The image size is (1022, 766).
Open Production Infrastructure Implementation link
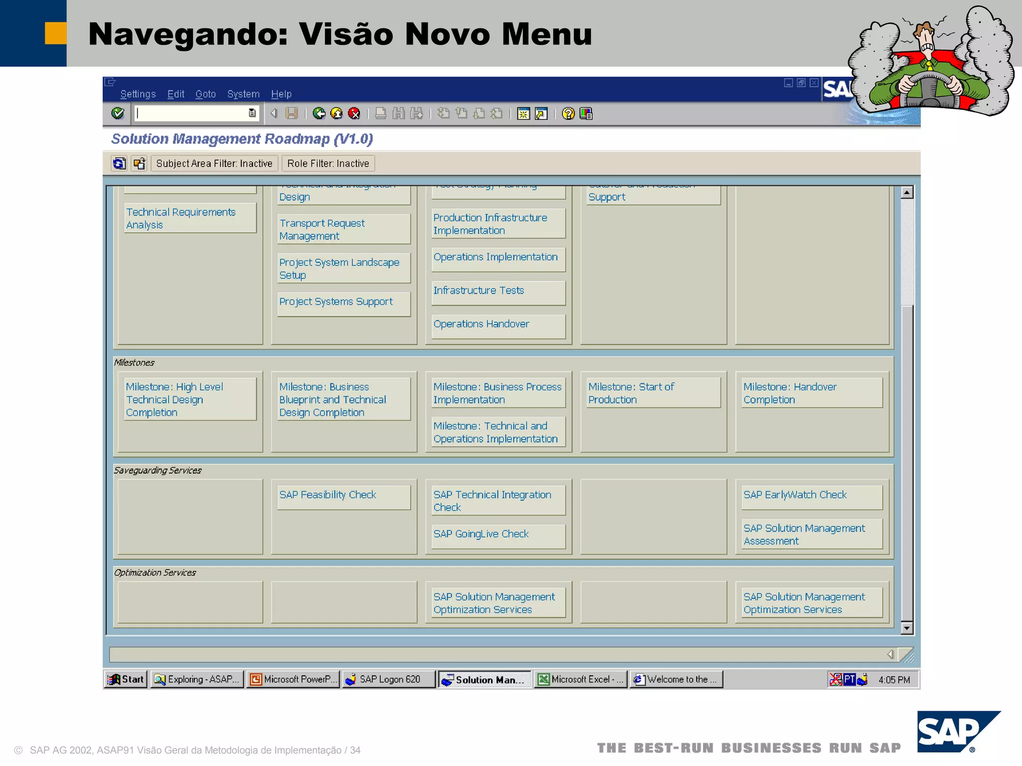498,223
